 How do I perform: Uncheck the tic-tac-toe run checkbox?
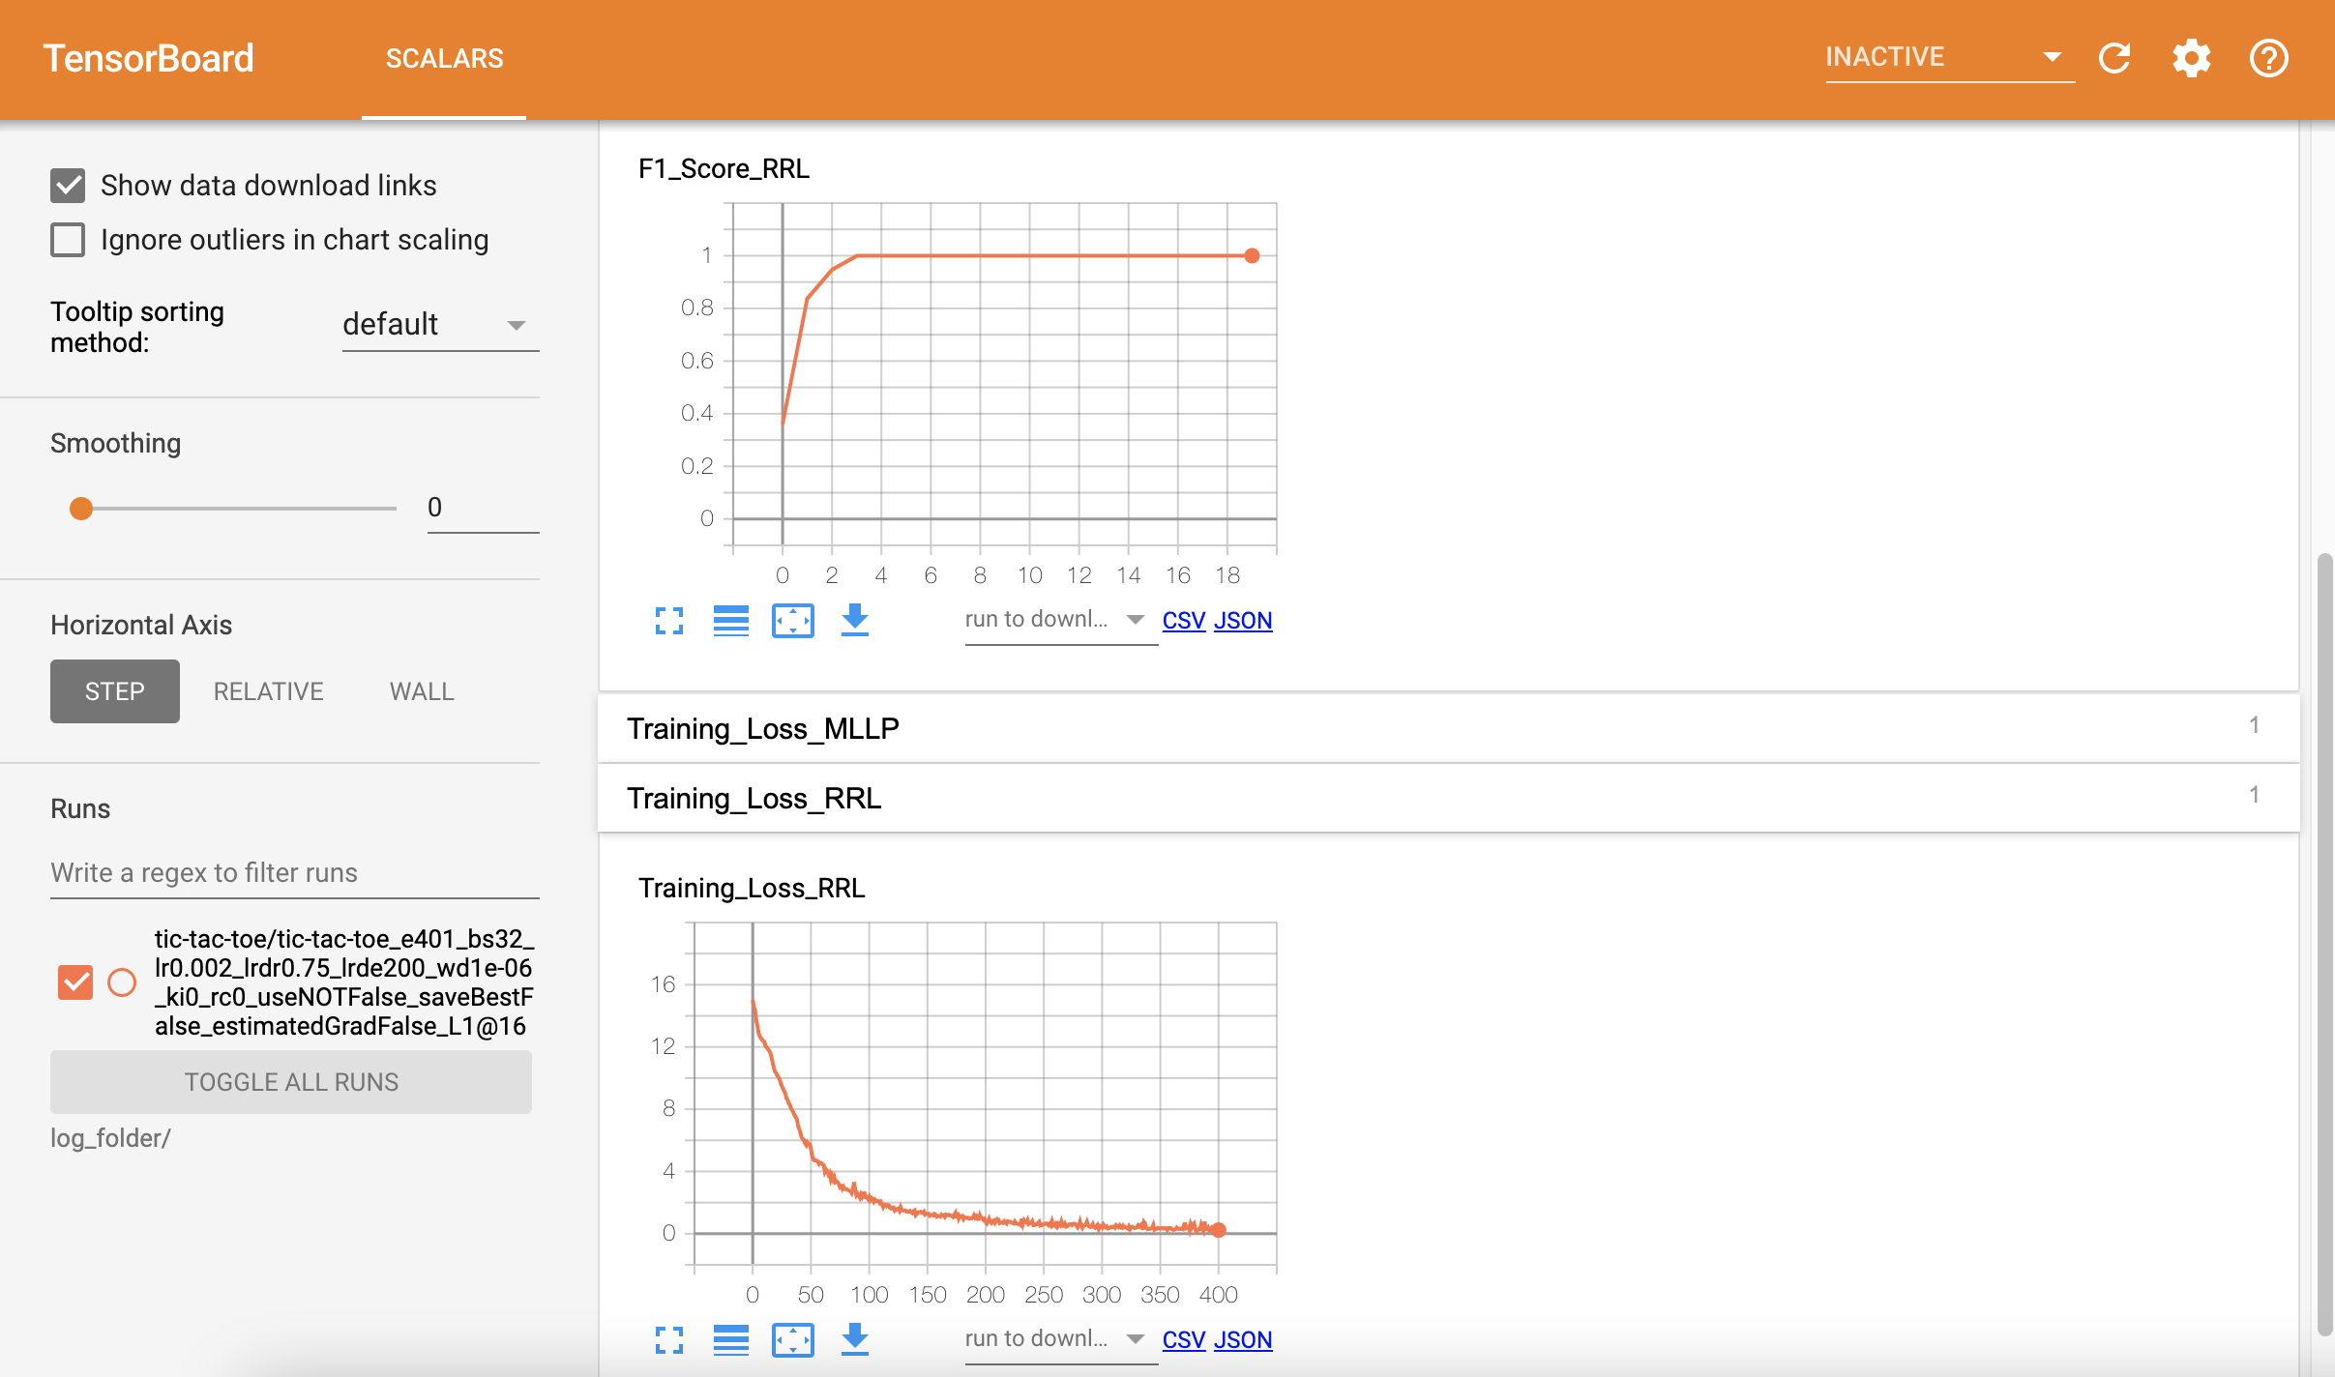pyautogui.click(x=75, y=982)
